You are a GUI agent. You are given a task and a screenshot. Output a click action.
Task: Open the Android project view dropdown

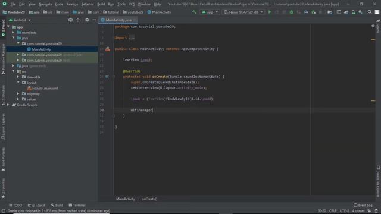pos(20,20)
